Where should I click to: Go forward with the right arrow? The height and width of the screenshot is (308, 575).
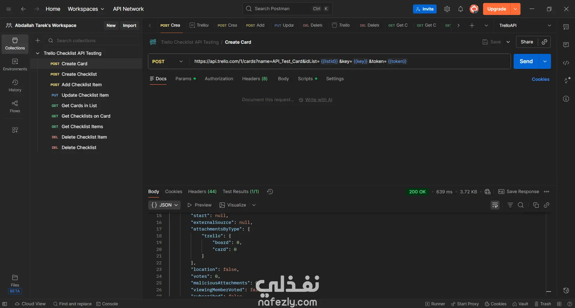click(37, 9)
